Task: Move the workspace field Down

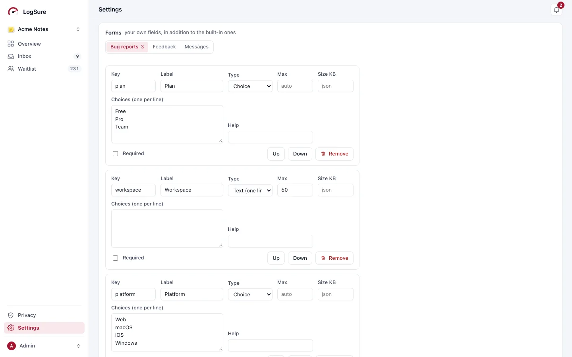Action: (300, 258)
